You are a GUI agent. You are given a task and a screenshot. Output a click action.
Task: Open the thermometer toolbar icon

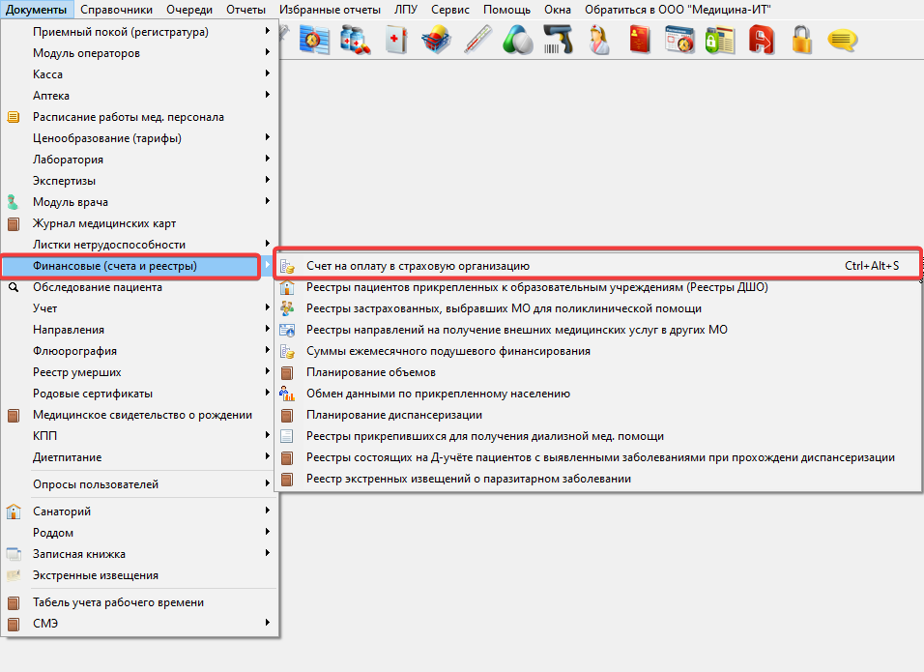[477, 41]
